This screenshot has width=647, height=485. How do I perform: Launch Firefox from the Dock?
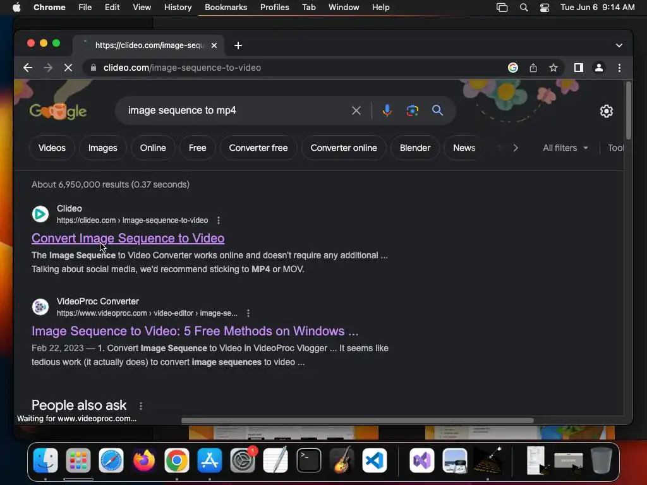[144, 460]
